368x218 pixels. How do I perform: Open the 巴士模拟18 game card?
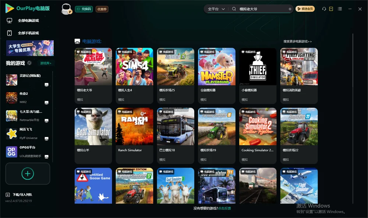pyautogui.click(x=176, y=136)
